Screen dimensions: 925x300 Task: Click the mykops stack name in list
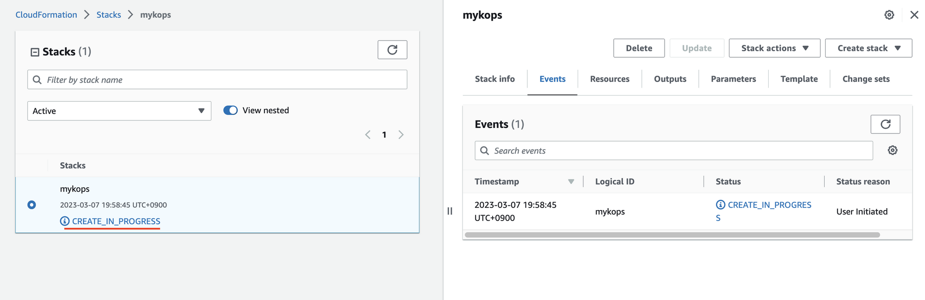pyautogui.click(x=74, y=189)
